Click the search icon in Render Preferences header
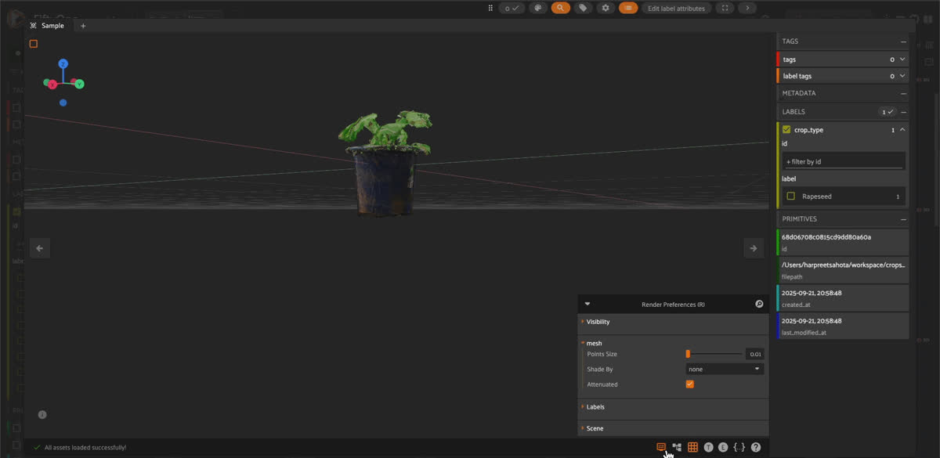 pos(759,304)
